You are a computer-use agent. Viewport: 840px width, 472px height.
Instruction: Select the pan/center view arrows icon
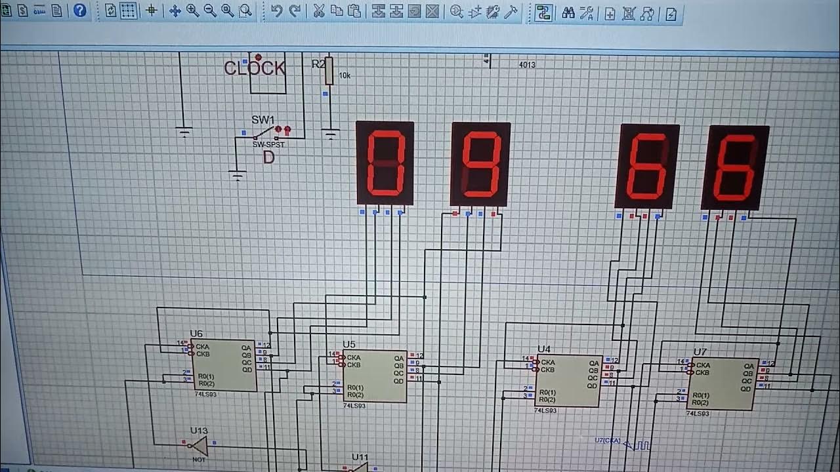pos(175,11)
